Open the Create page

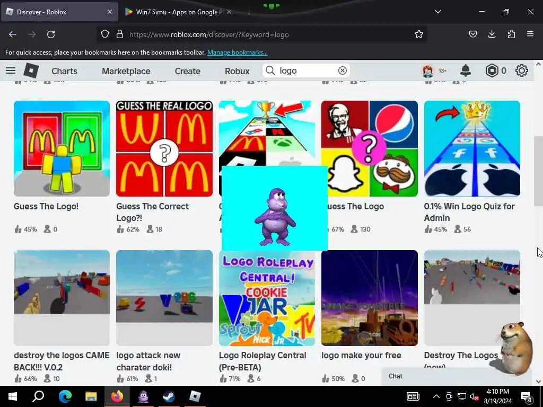(187, 71)
